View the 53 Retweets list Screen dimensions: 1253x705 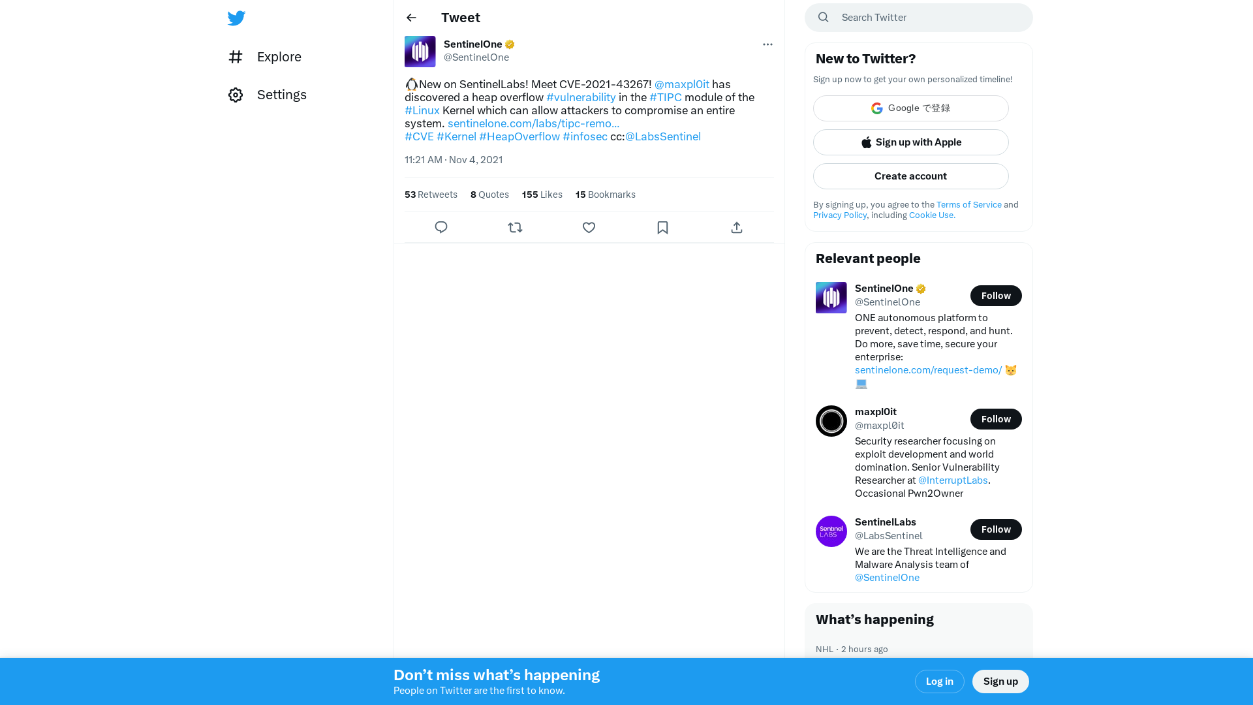point(431,195)
